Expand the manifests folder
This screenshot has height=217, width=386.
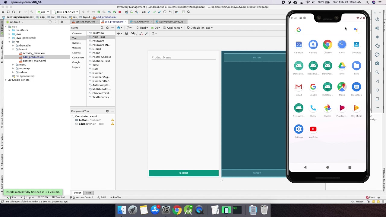coord(9,30)
